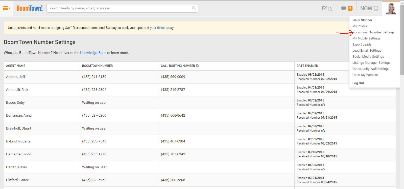Click BoomTown number (435) 255-1776
The width and height of the screenshot is (404, 189).
pos(94,154)
